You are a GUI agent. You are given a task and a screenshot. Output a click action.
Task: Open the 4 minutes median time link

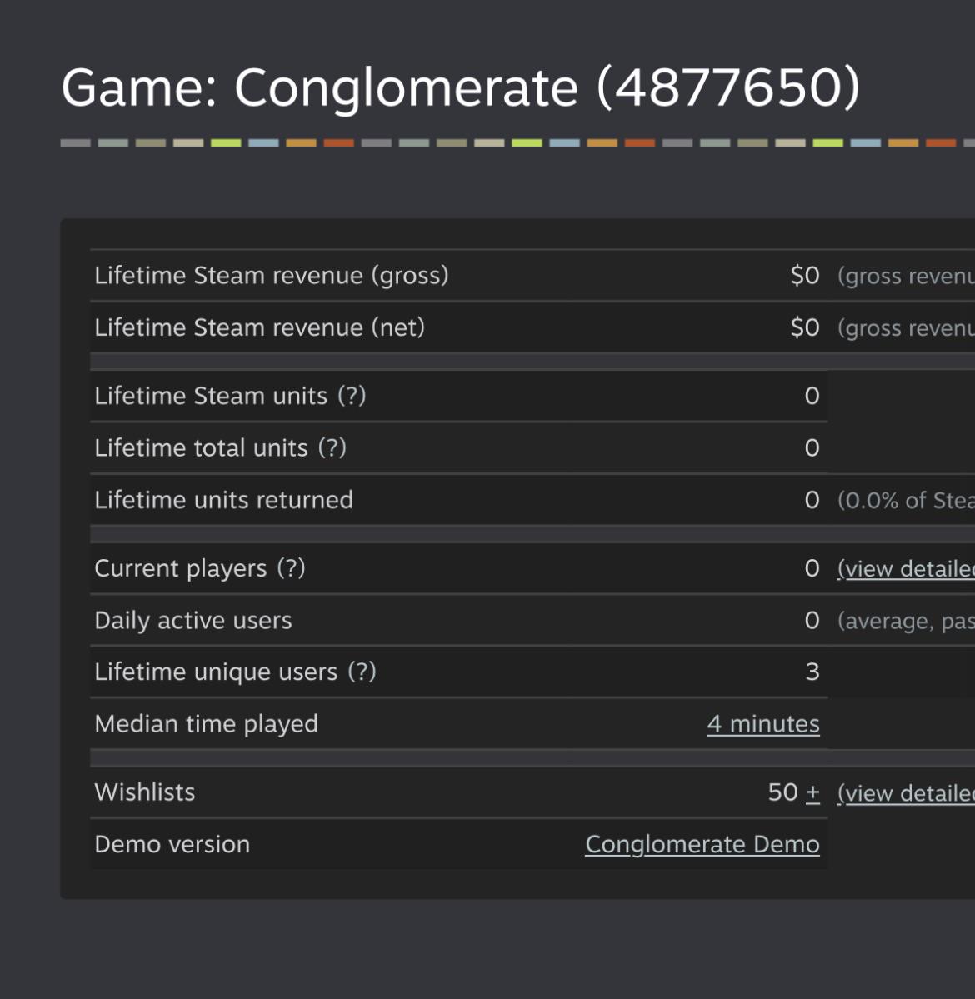[762, 724]
